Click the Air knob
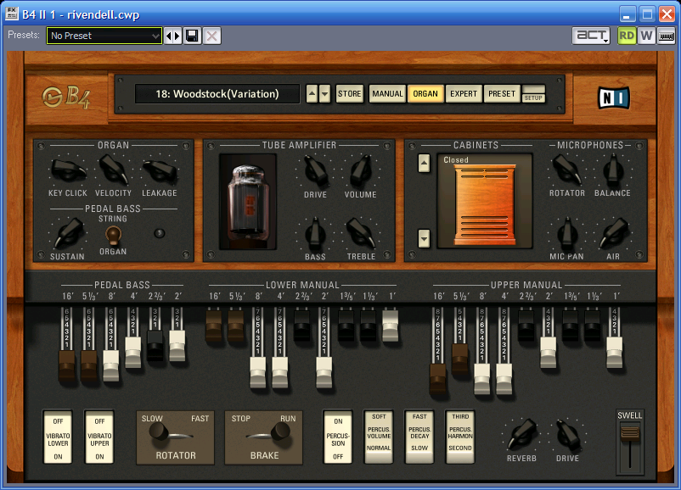Viewport: 681px width, 490px height. pyautogui.click(x=613, y=233)
